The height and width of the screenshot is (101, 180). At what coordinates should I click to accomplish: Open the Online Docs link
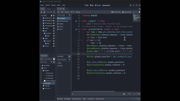[116, 12]
